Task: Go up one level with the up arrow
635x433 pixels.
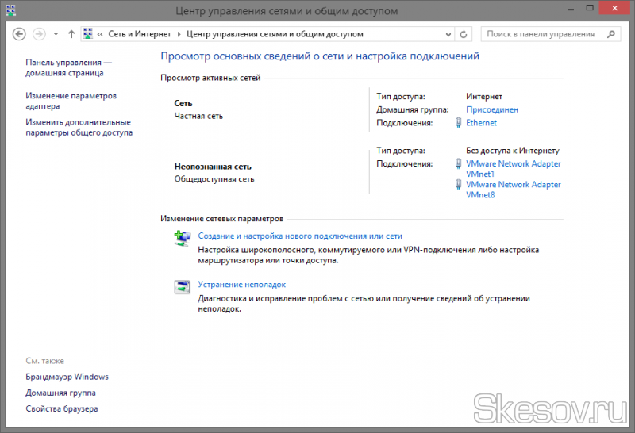Action: tap(71, 34)
